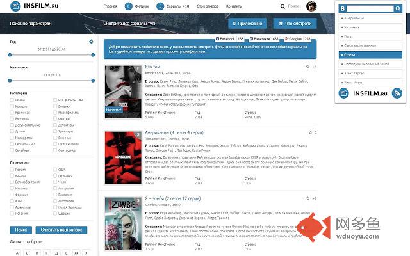Viewport: 410px width, 256px height.
Task: Open Контакты in the navigation
Action: pyautogui.click(x=234, y=6)
